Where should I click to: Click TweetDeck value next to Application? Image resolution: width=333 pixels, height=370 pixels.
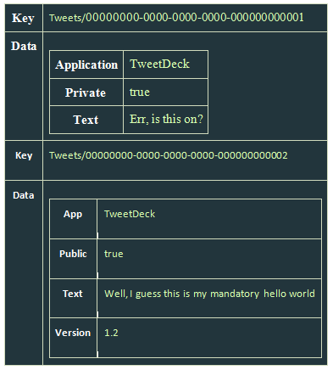pyautogui.click(x=159, y=64)
